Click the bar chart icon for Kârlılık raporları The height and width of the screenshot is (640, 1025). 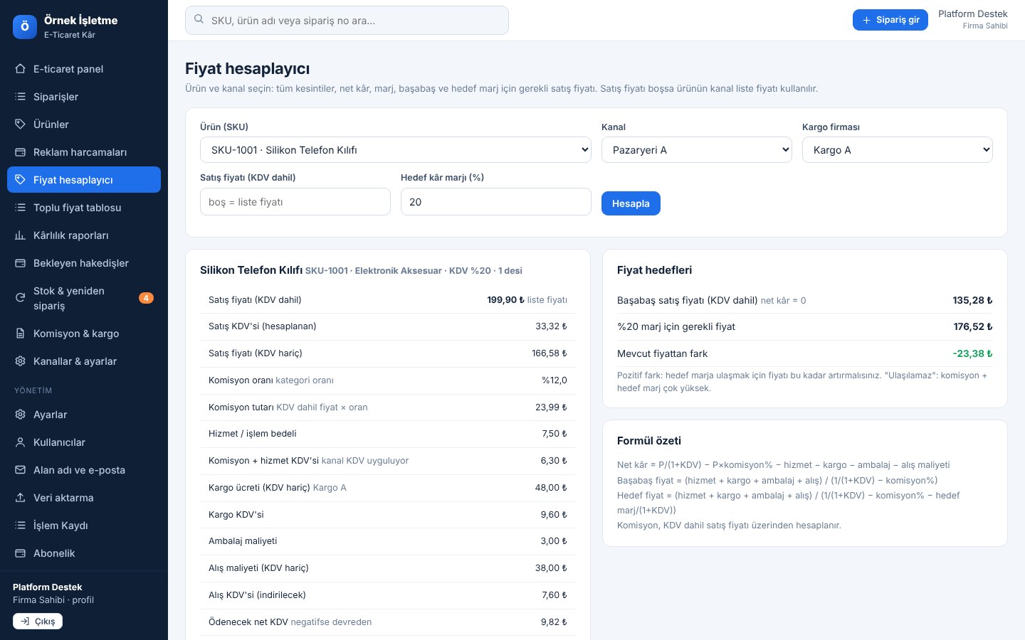point(21,235)
